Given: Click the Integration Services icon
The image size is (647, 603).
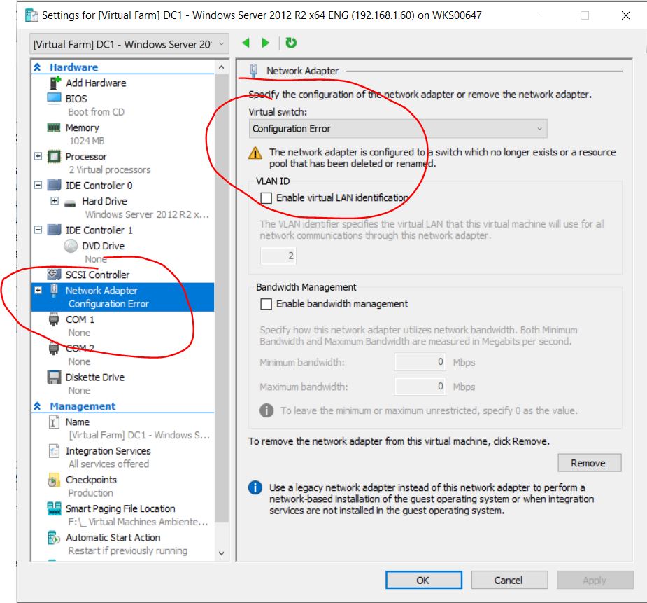Looking at the screenshot, I should pos(54,450).
